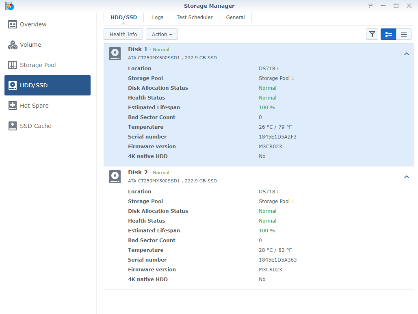
Task: Click Disk 1 Disk Allocation Status label
Action: pos(158,88)
